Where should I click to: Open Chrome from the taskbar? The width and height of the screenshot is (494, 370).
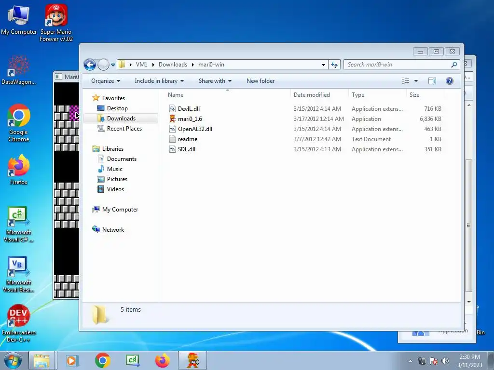pos(102,360)
